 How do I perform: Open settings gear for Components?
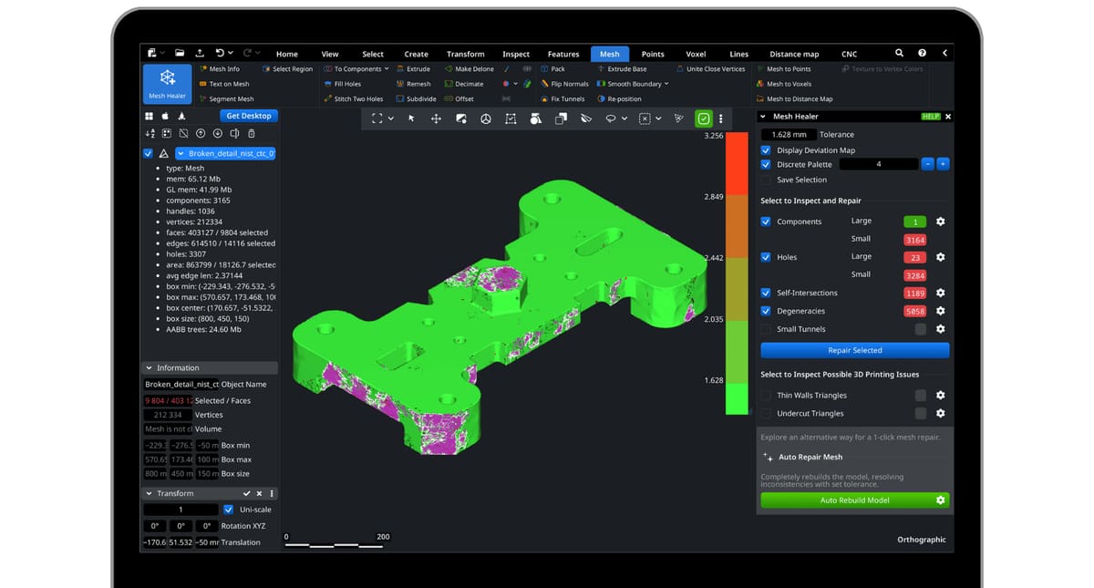coord(940,222)
